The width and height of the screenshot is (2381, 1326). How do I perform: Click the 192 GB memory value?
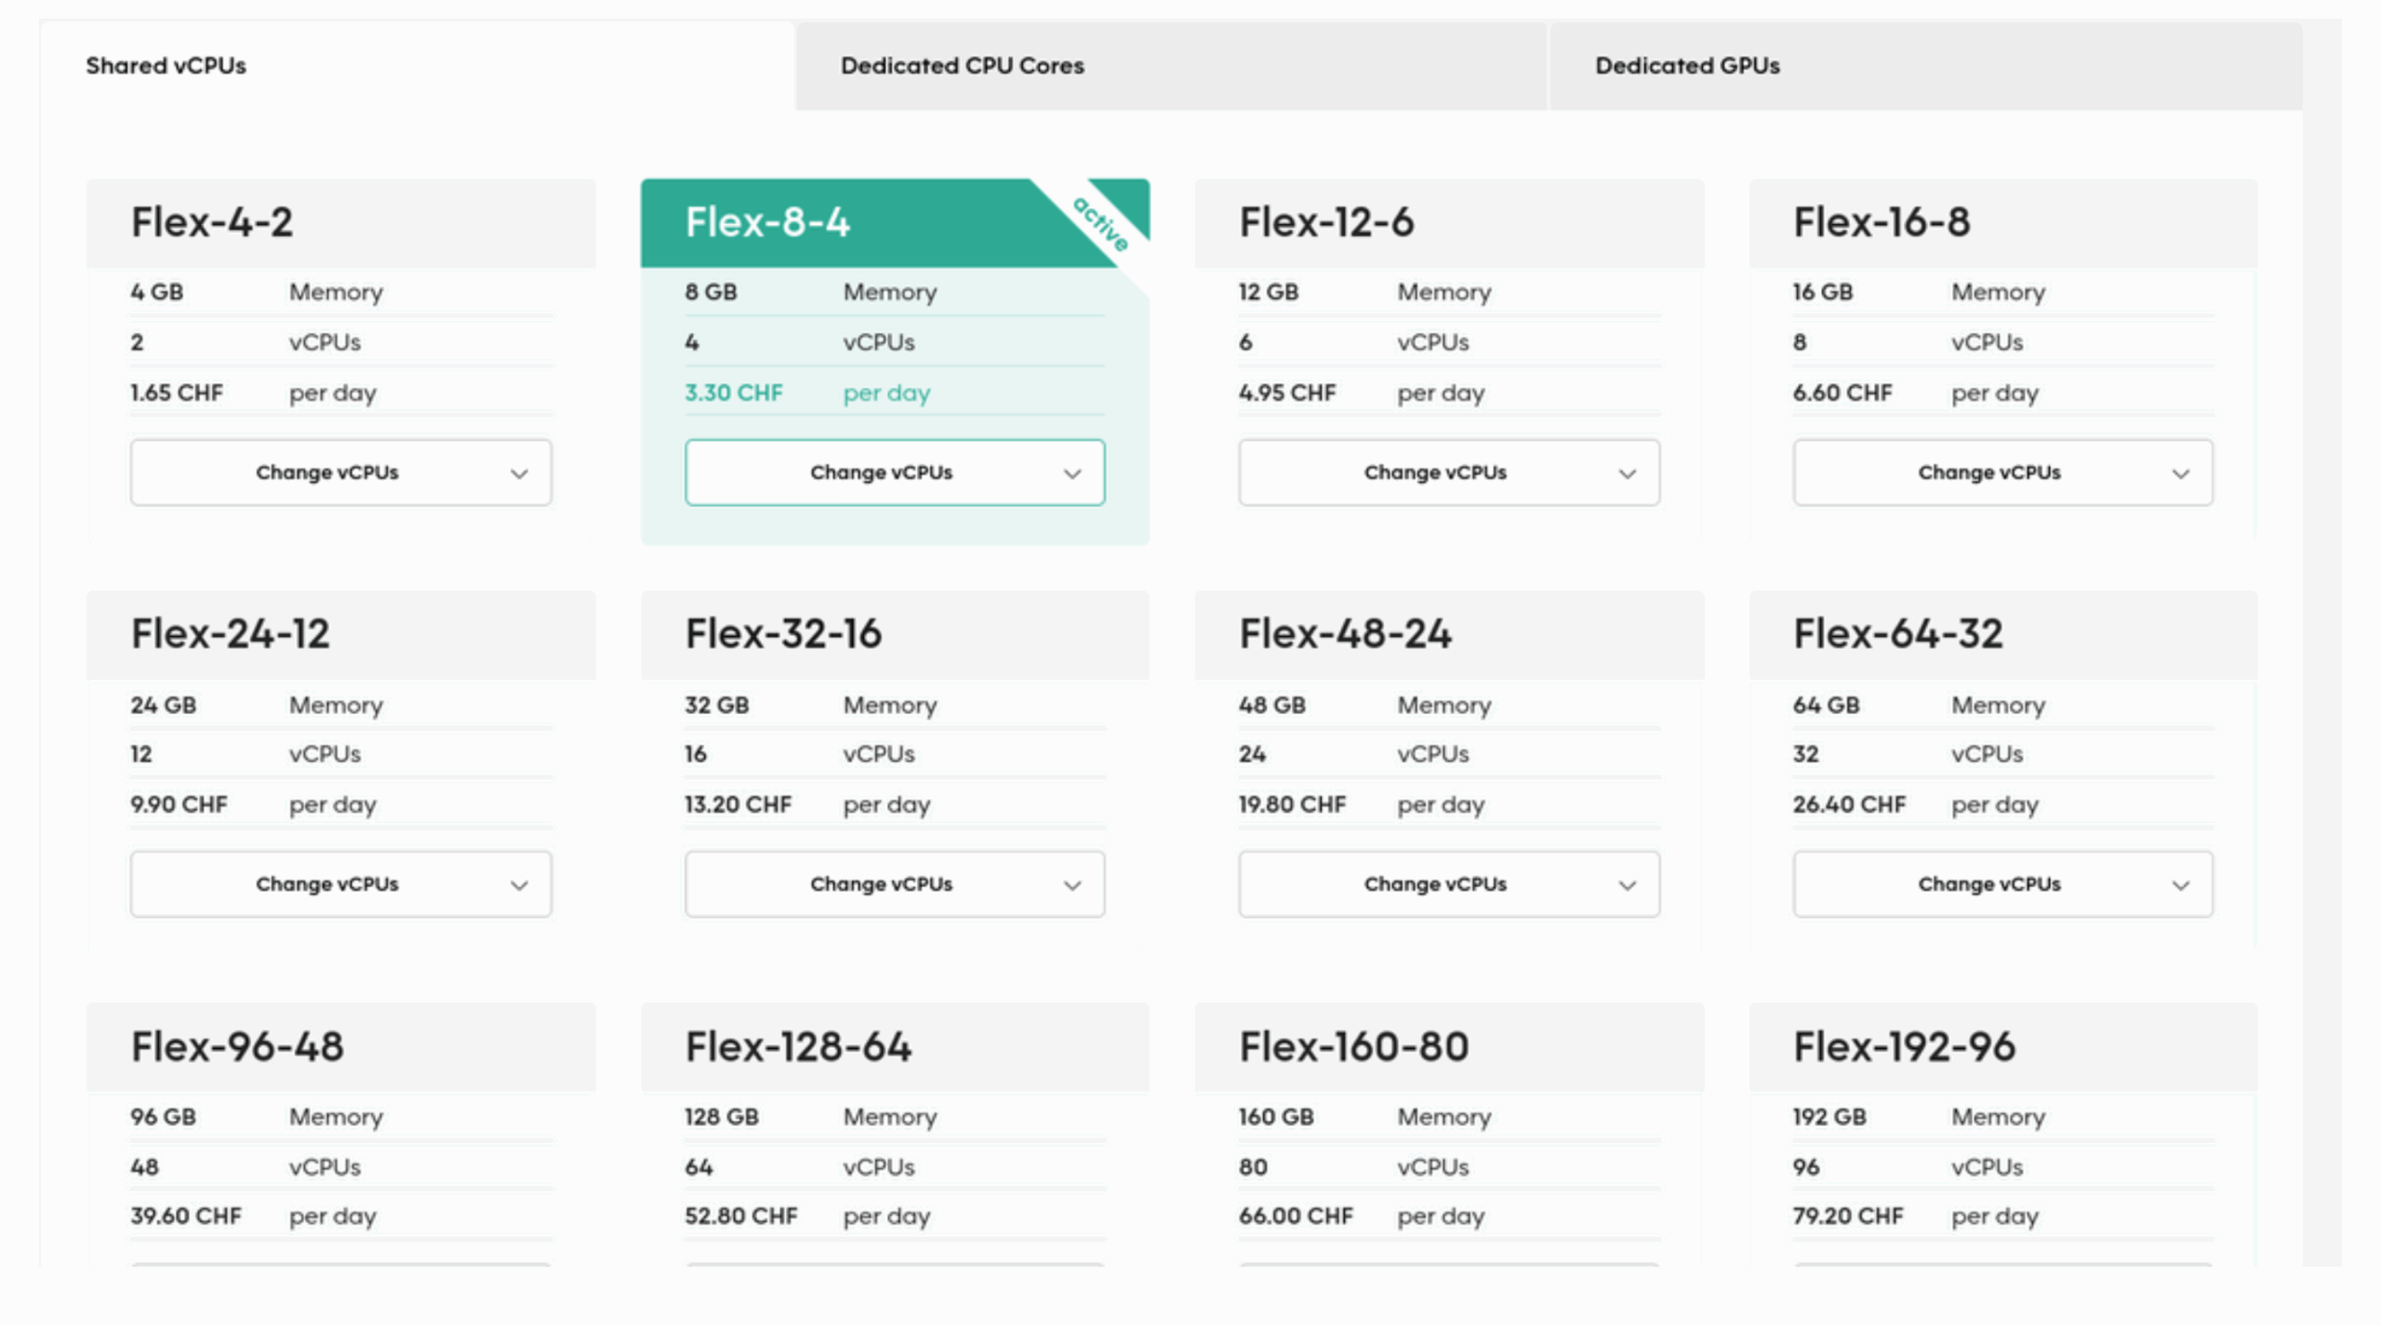[1829, 1117]
